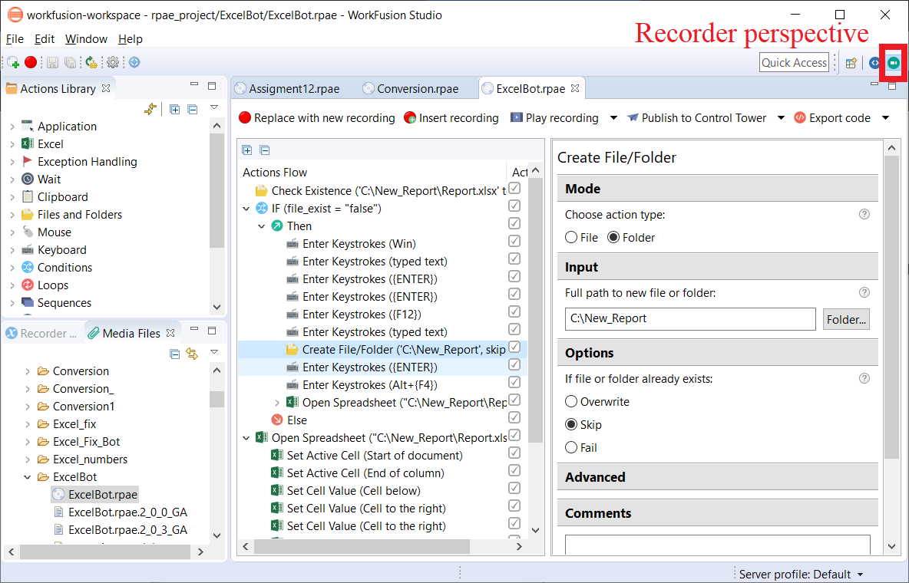Expand all actions in the Actions Flow toolbar

point(247,150)
